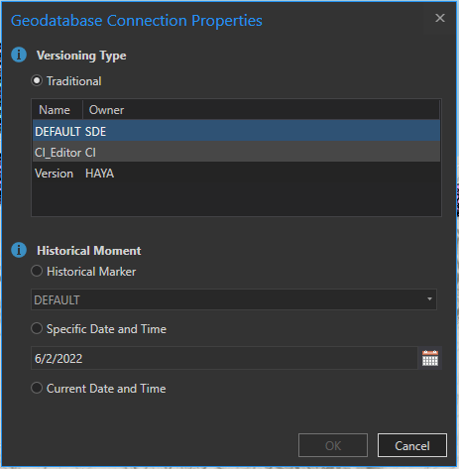
Task: Enable the Historical Marker option
Action: point(37,271)
